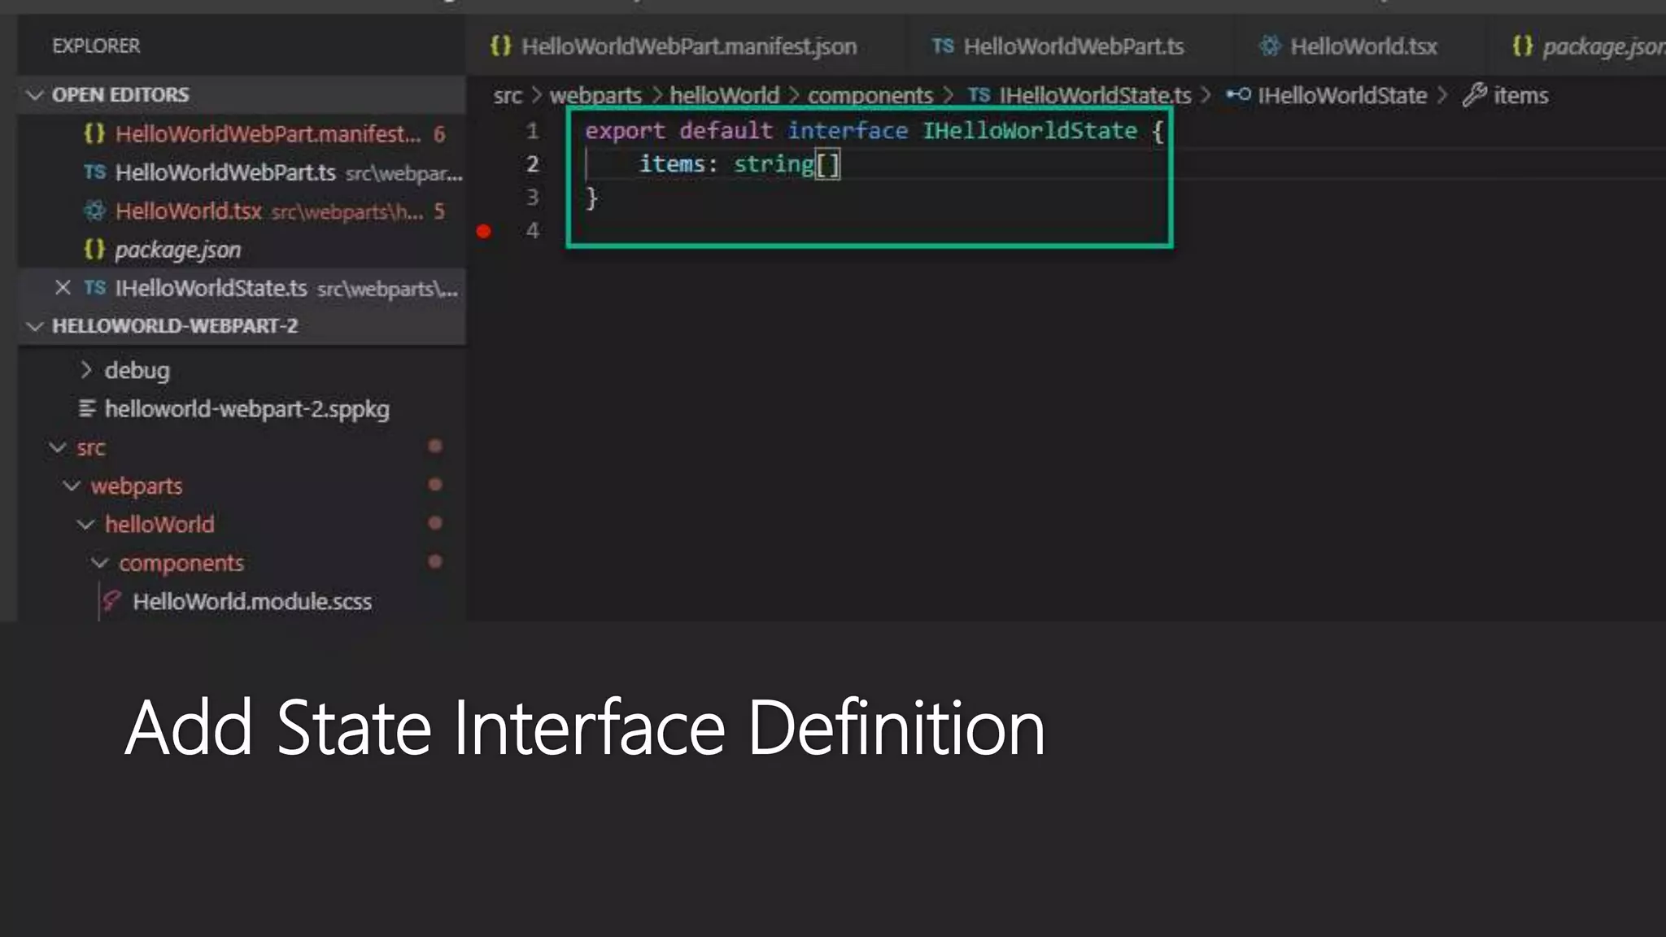
Task: Click wrench property icon before items breadcrumb
Action: (x=1474, y=95)
